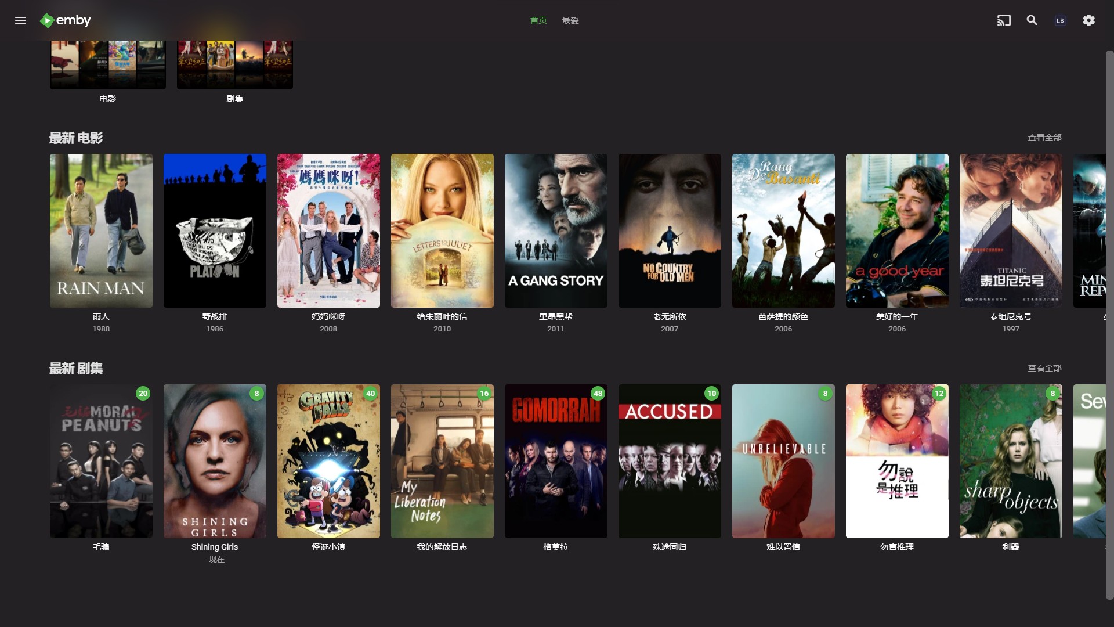
Task: Click the hamburger menu icon
Action: [21, 21]
